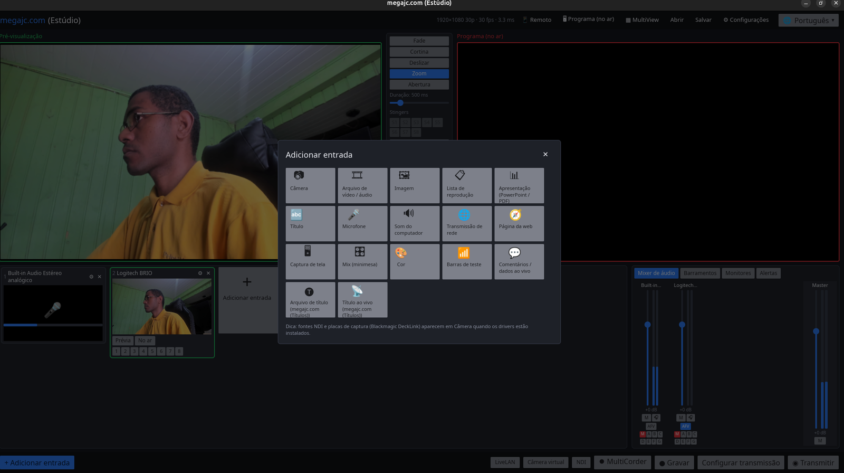Select the Fade transition
844x473 pixels.
[419, 41]
